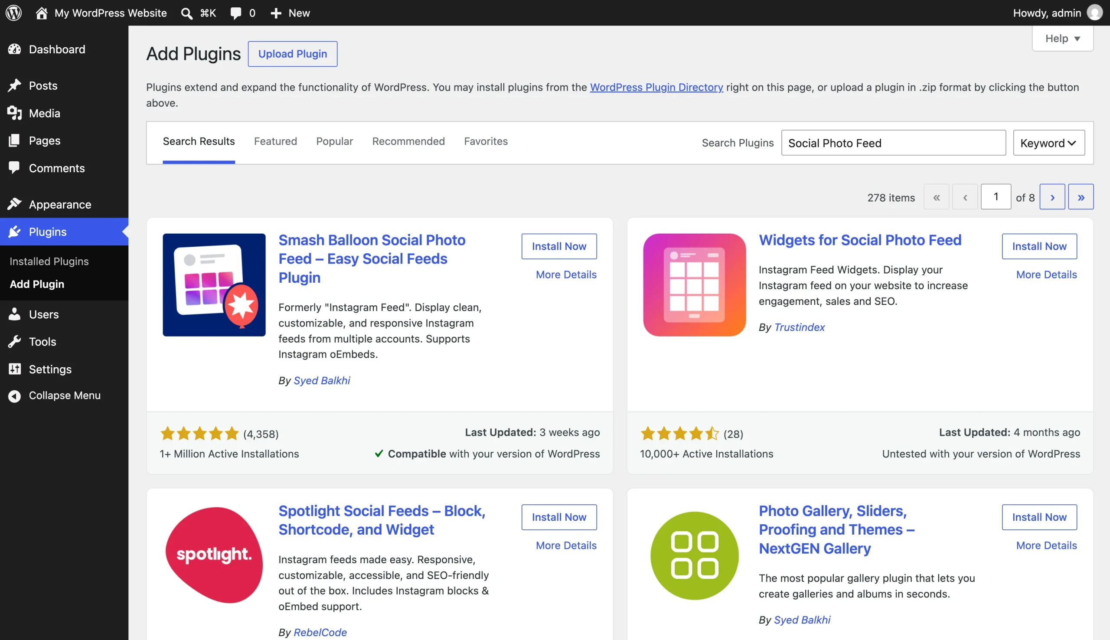Image resolution: width=1110 pixels, height=640 pixels.
Task: Collapse the admin sidebar menu
Action: click(64, 395)
